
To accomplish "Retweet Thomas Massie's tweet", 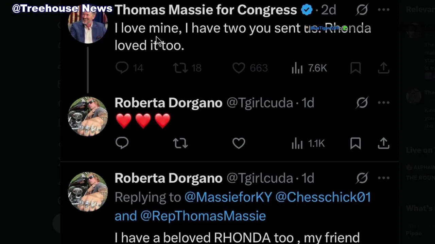I will point(180,68).
